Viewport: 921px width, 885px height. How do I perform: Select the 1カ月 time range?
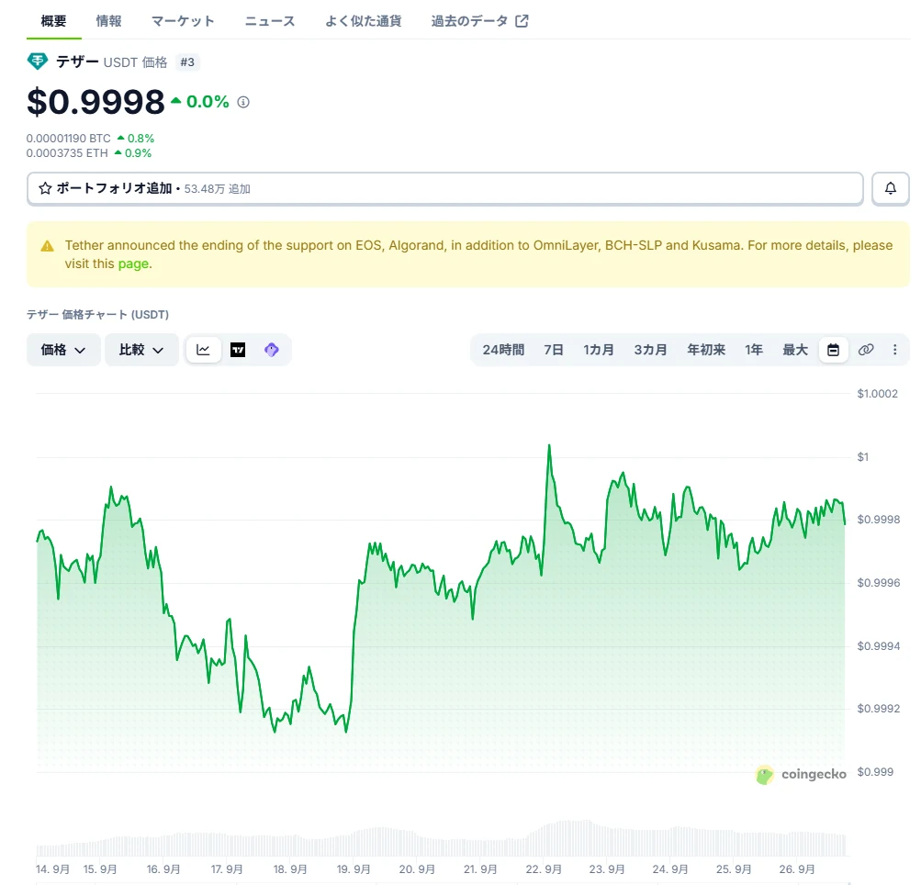pyautogui.click(x=598, y=350)
